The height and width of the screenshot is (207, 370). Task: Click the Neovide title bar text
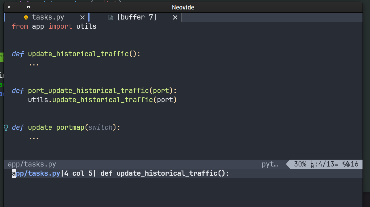pos(183,7)
